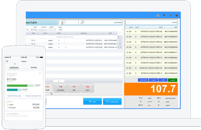
Task: Click the F6 cash payment button
Action: pos(87,88)
